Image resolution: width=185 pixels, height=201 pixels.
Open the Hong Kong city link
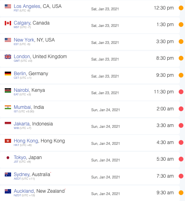pos(26,141)
